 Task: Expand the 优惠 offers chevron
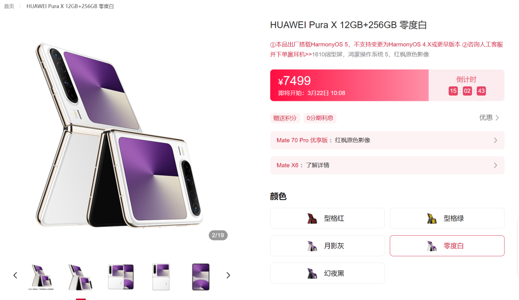click(x=497, y=118)
